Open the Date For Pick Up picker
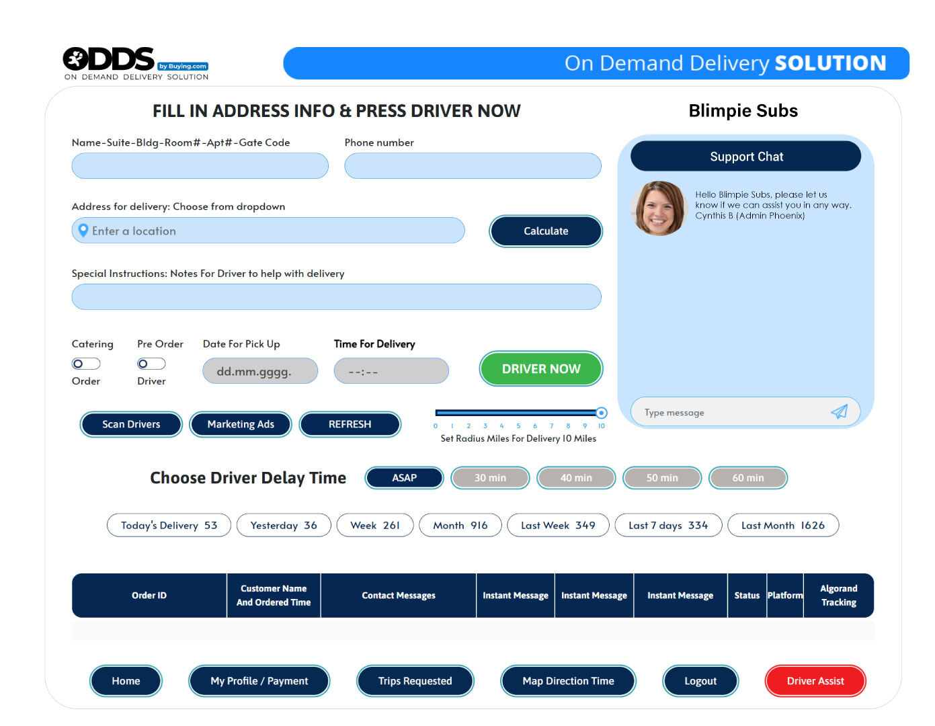935x726 pixels. coord(260,371)
